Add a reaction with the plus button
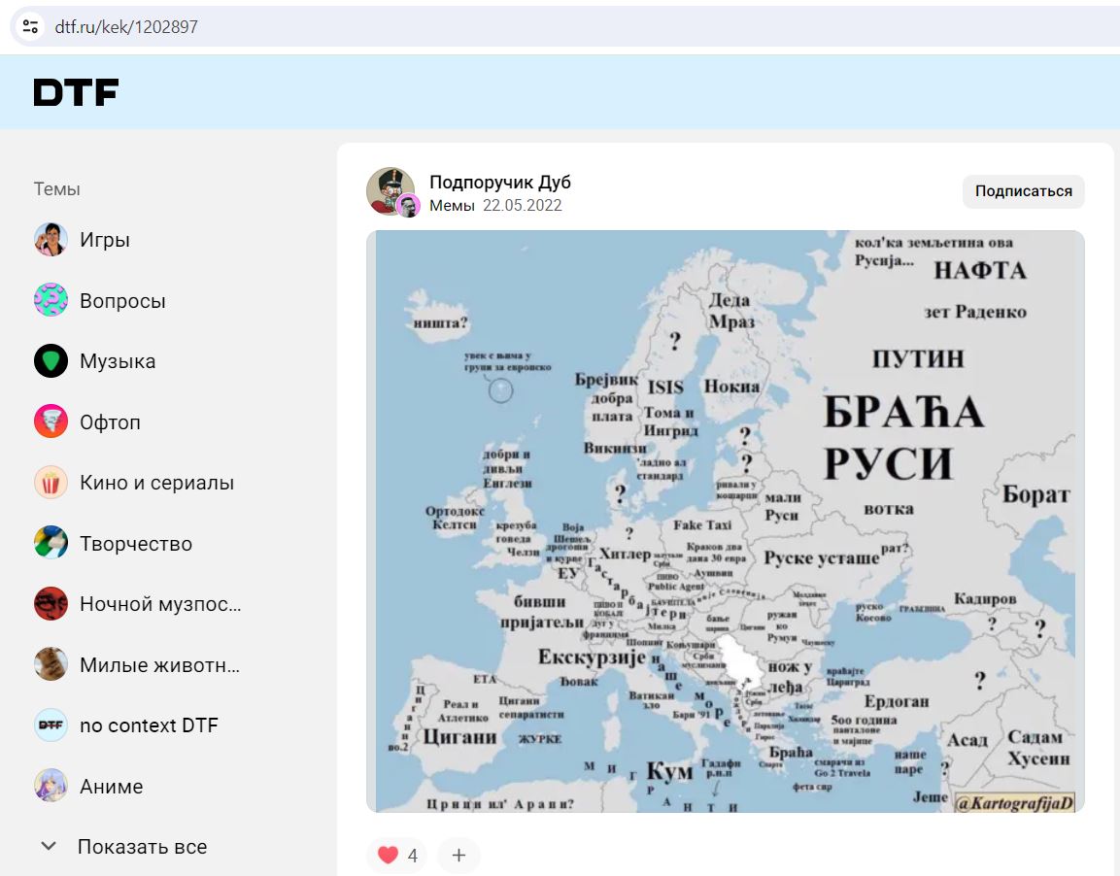Screen dimensions: 1120x876 [x=458, y=855]
